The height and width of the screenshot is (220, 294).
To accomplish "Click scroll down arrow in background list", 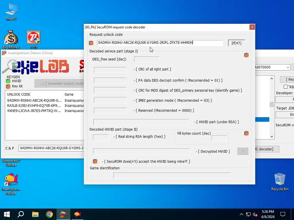I will click(272, 137).
